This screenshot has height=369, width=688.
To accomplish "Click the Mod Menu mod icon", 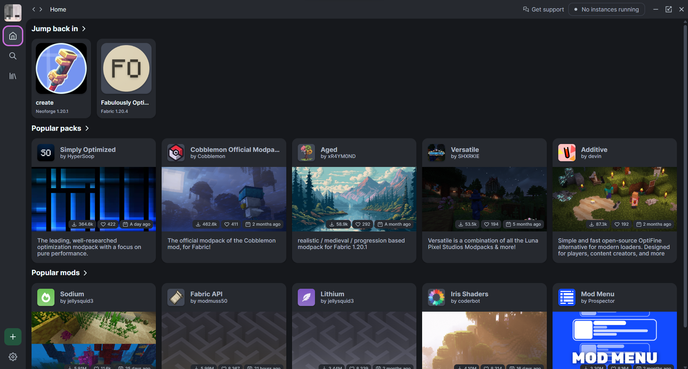I will point(567,297).
